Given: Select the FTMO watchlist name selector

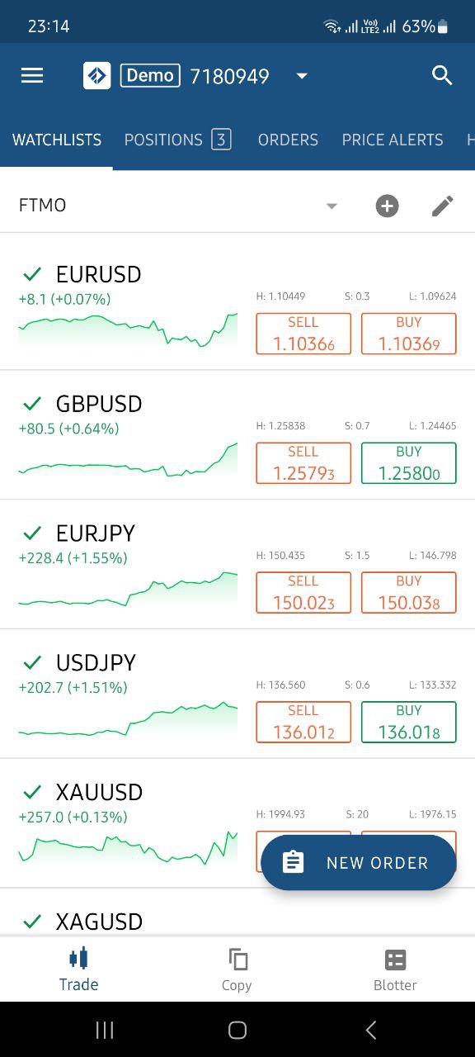Looking at the screenshot, I should click(179, 206).
